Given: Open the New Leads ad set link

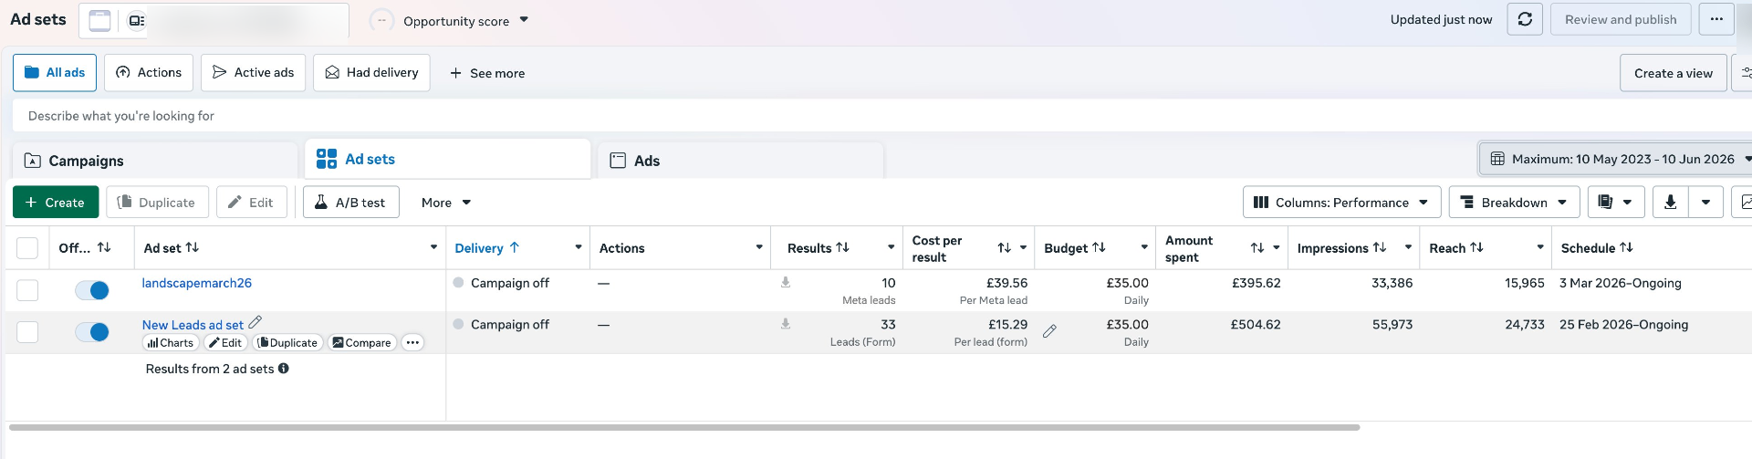Looking at the screenshot, I should pyautogui.click(x=193, y=325).
